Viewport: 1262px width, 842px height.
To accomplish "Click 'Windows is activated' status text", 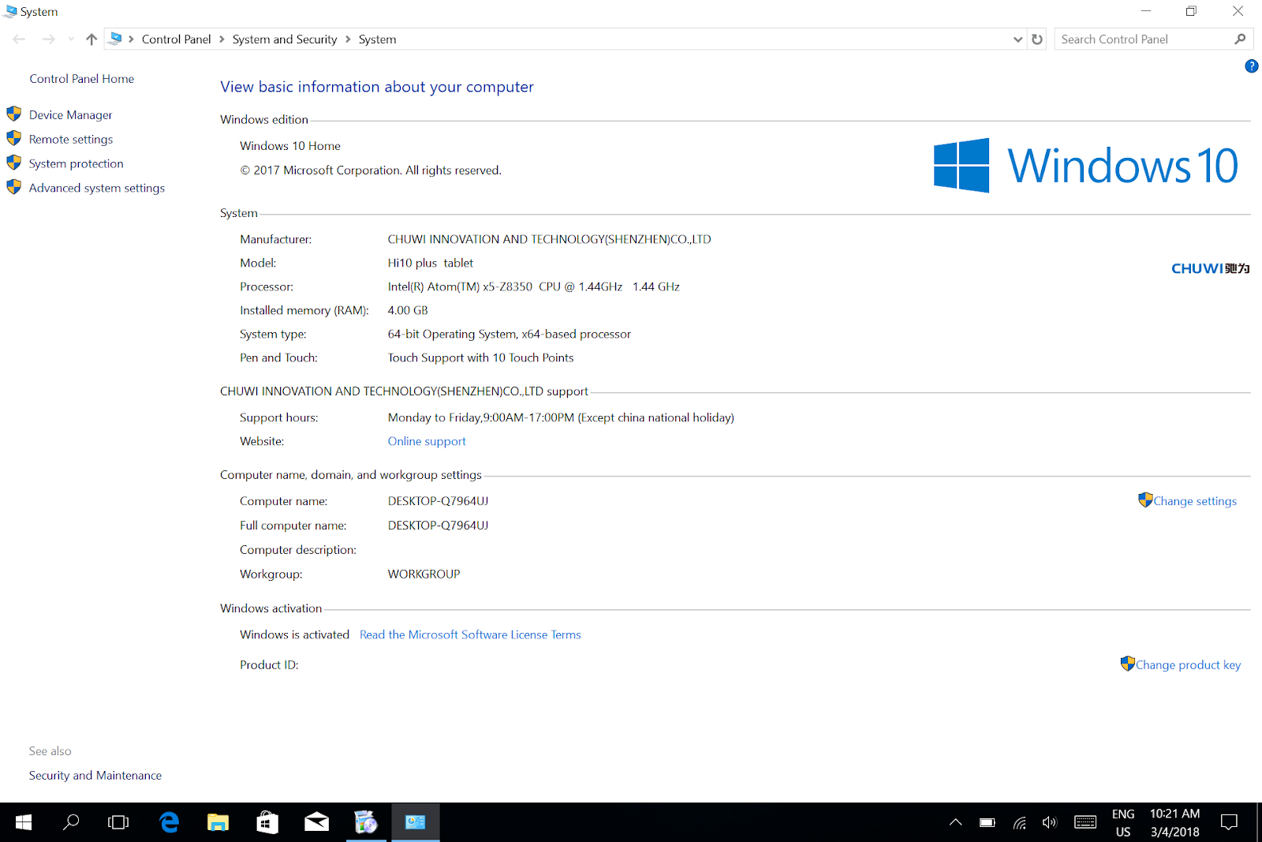I will tap(294, 635).
